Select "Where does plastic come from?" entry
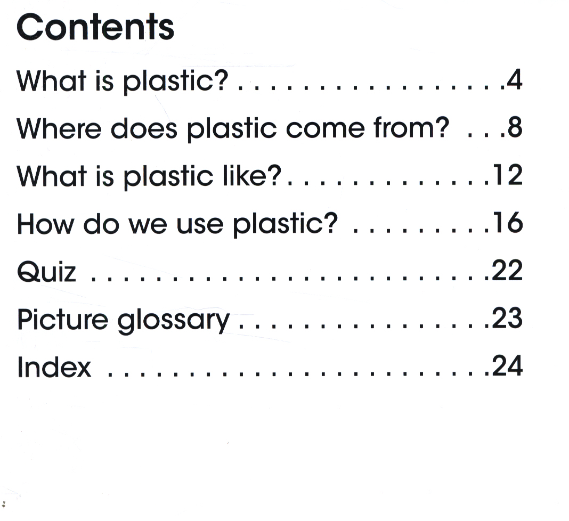This screenshot has height=521, width=569. click(x=233, y=129)
